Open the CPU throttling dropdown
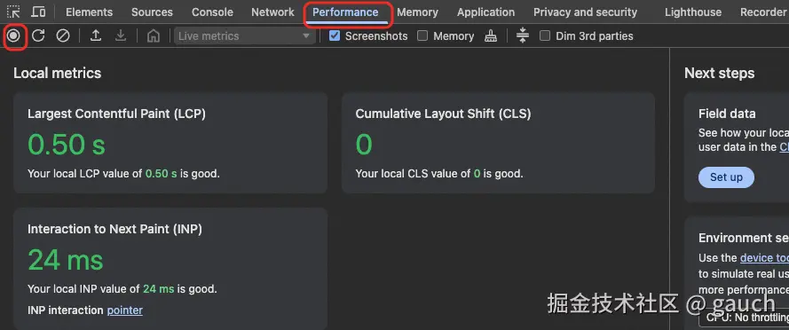The image size is (789, 330). coord(744,318)
